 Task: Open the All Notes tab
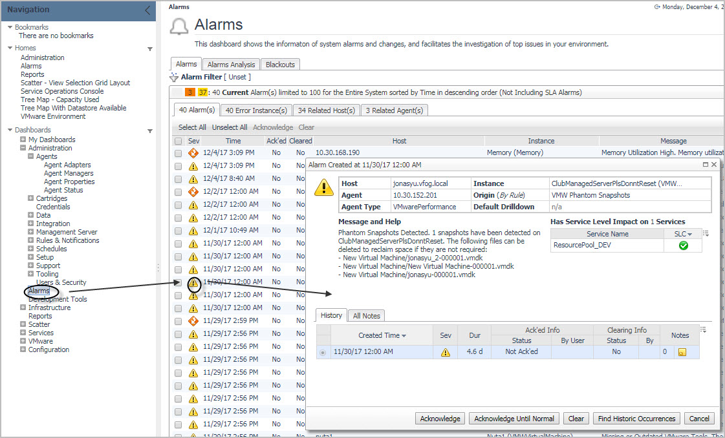pyautogui.click(x=366, y=315)
